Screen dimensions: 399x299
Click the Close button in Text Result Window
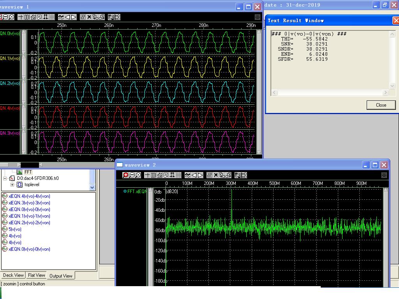(x=381, y=105)
